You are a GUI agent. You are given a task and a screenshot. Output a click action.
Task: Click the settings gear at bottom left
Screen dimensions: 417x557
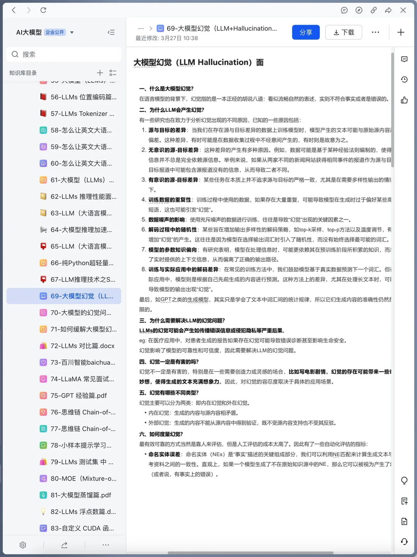point(23,545)
